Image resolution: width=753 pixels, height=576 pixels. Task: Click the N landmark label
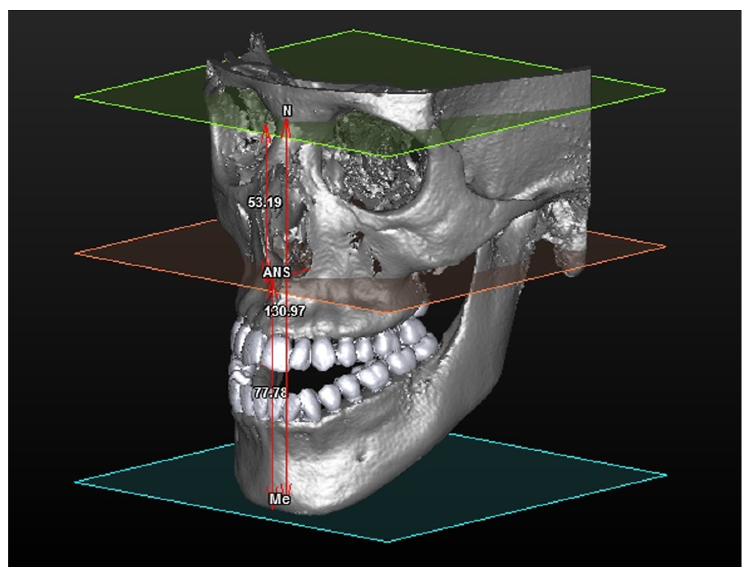pyautogui.click(x=287, y=111)
